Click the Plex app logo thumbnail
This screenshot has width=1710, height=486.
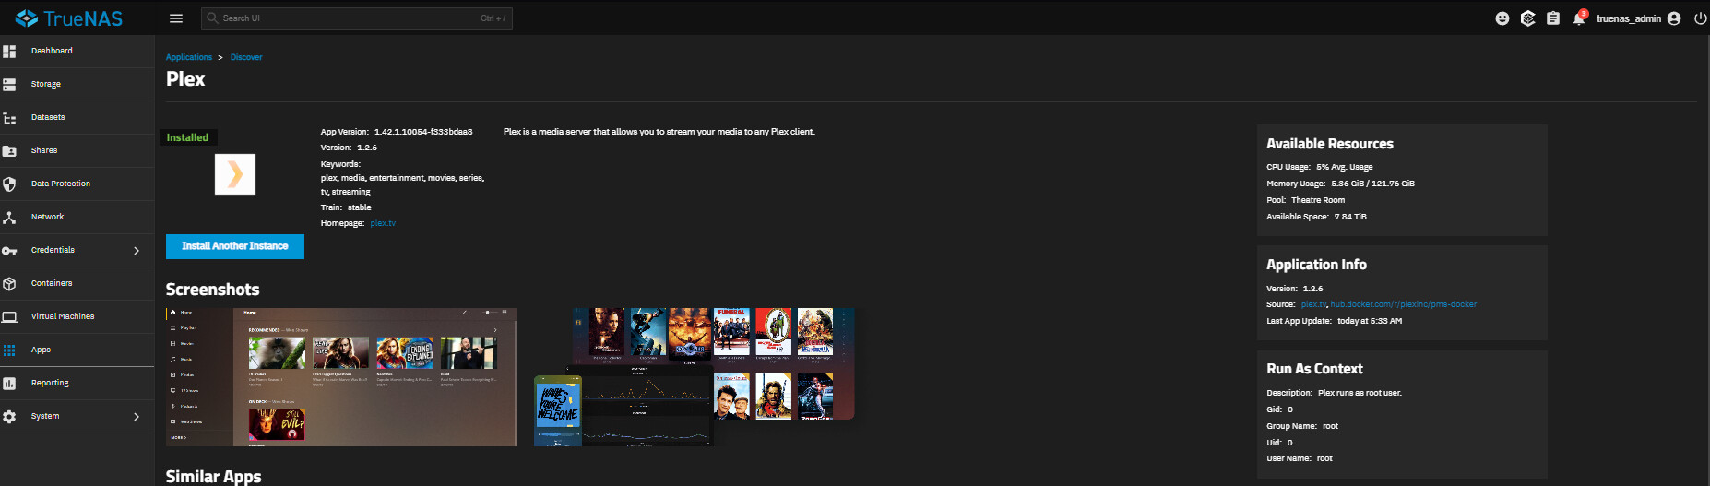[235, 174]
